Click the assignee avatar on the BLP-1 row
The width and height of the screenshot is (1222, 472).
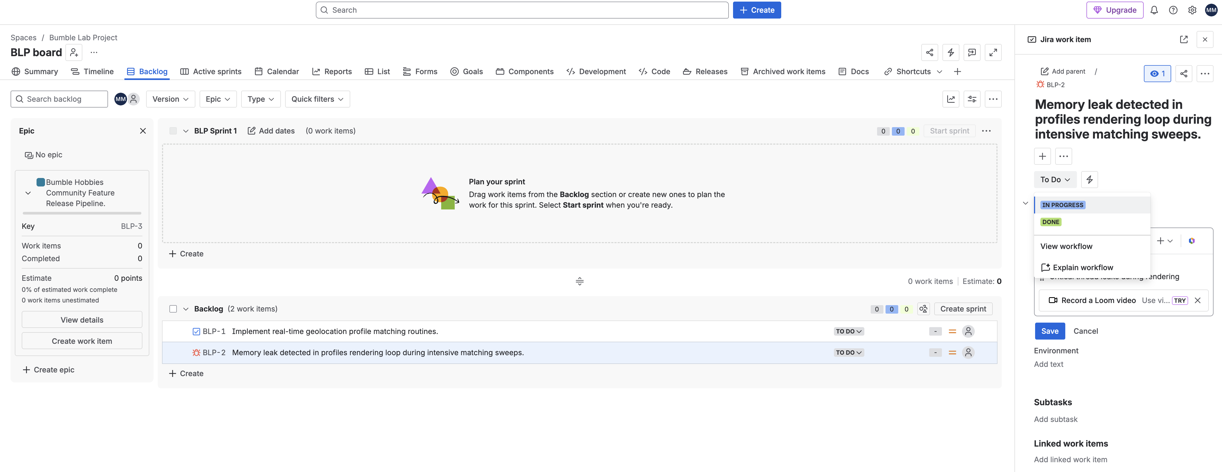968,331
